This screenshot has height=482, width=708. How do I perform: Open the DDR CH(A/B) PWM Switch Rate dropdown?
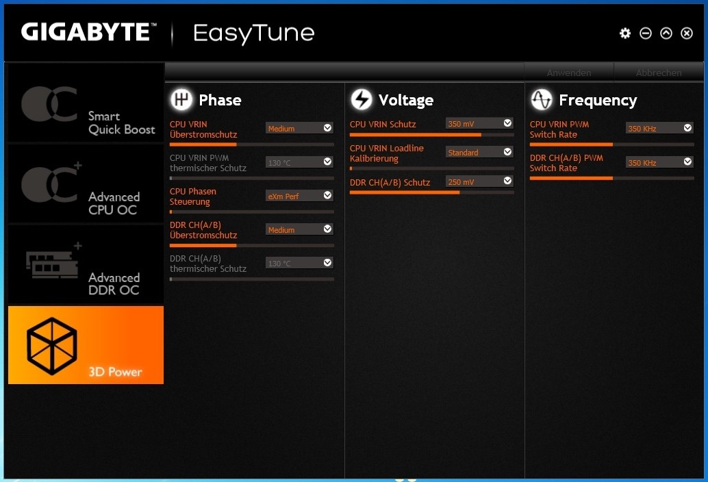659,162
